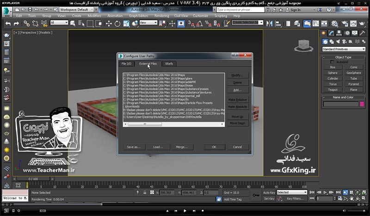Switch to the XRefs tab
Viewport: 370px width, 216px height.
pyautogui.click(x=169, y=64)
